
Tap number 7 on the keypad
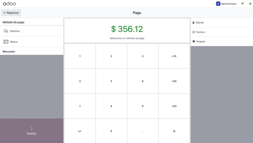[x=80, y=106]
